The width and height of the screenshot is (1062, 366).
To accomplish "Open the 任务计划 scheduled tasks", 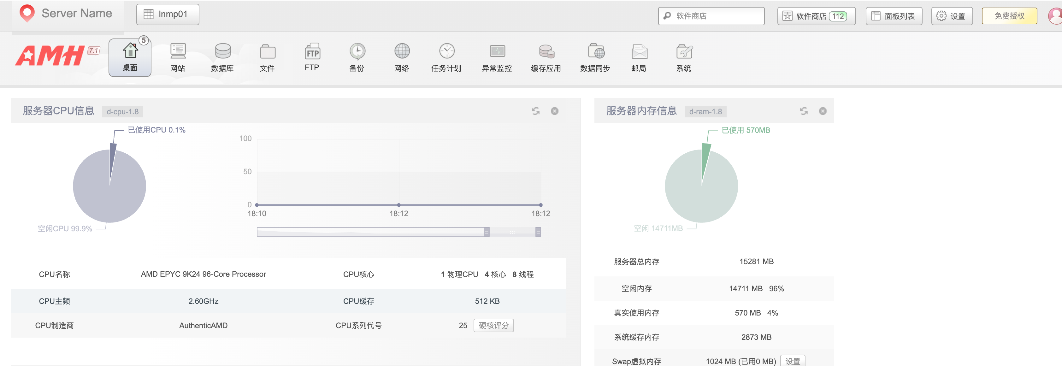I will tap(446, 57).
